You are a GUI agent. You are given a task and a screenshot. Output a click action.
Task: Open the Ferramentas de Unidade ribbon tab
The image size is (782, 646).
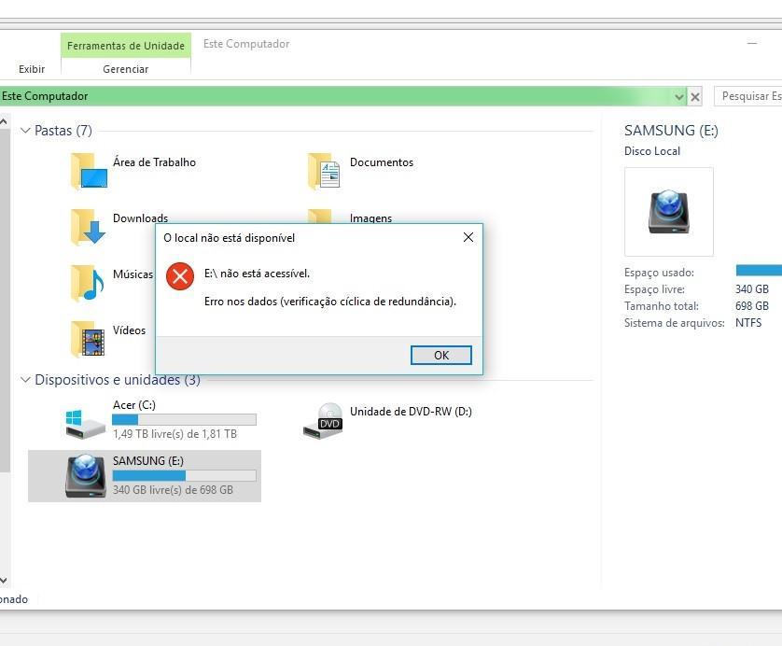click(126, 46)
